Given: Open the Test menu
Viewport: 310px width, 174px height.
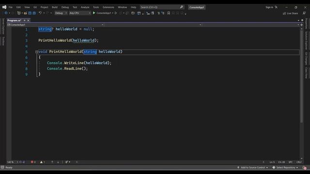Looking at the screenshot, I should (75, 7).
